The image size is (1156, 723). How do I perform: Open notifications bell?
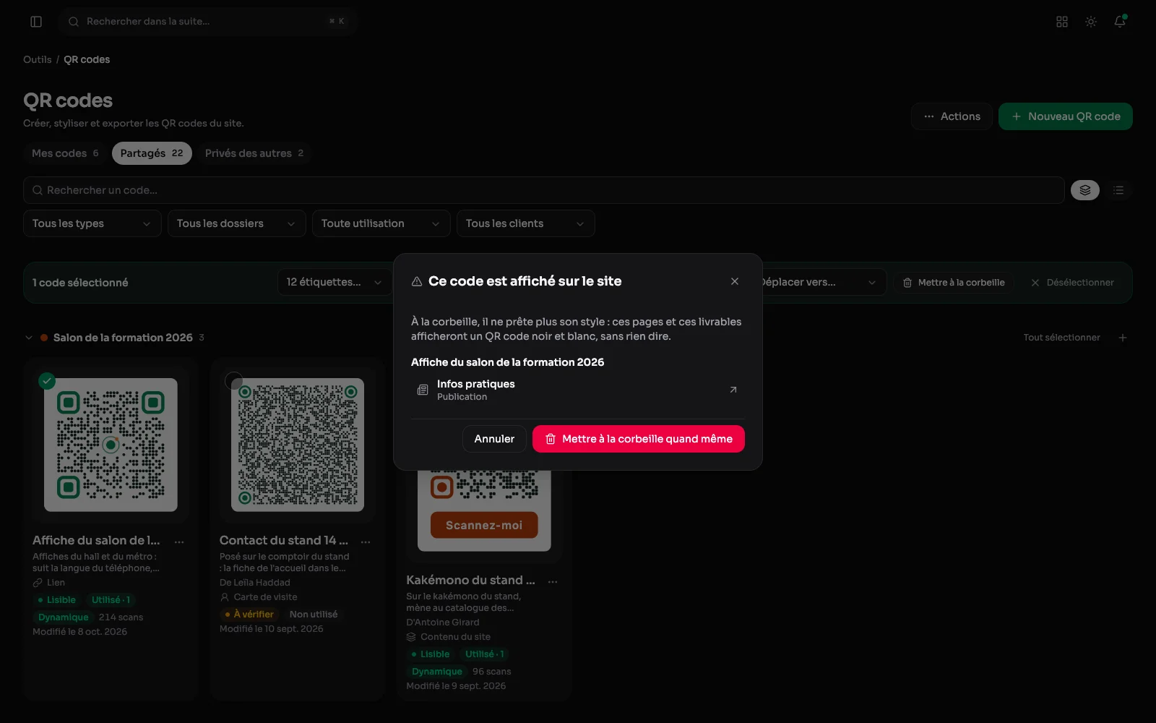click(1120, 22)
